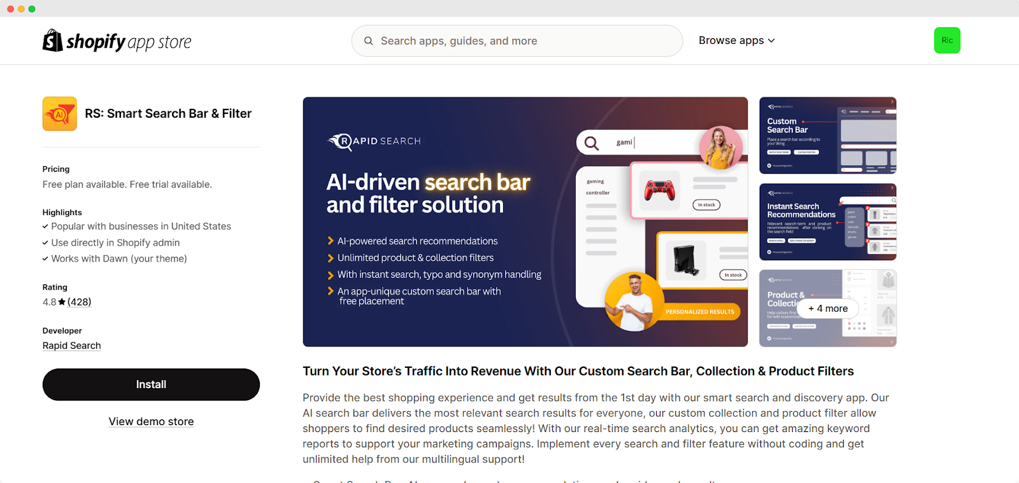Click the search apps input field
Screen dimensions: 1019x483
(517, 41)
